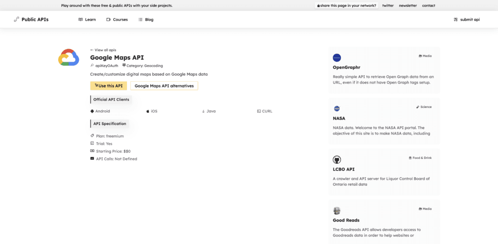Click the apiKeyOAuth key icon
Viewport: 498px width, 244px height.
92,66
